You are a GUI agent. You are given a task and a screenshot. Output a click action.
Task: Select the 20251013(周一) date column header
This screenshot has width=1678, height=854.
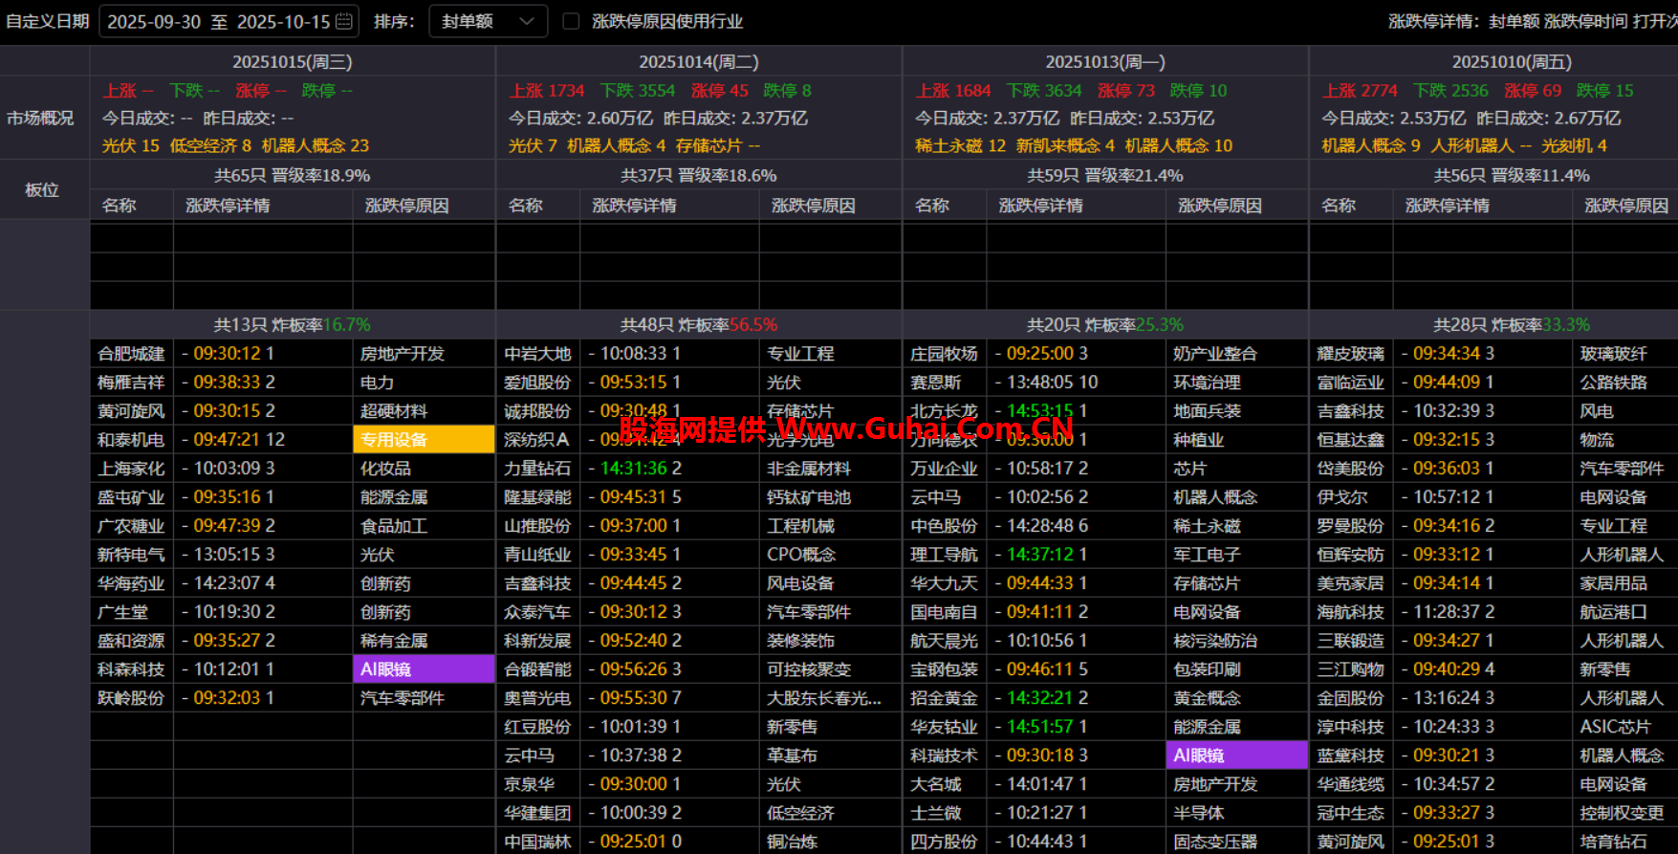coord(1105,61)
